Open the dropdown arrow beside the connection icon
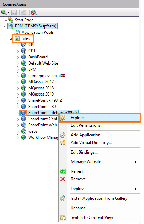 (x=8, y=13)
